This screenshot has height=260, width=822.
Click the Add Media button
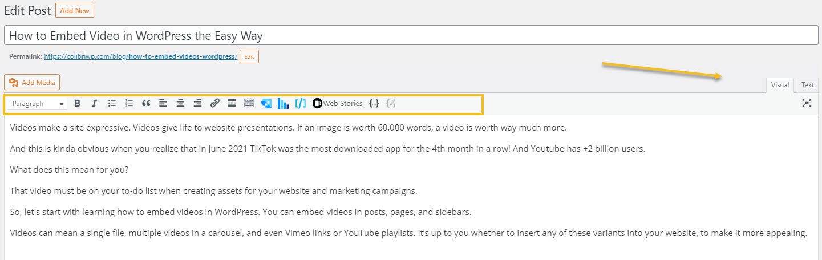pos(32,83)
